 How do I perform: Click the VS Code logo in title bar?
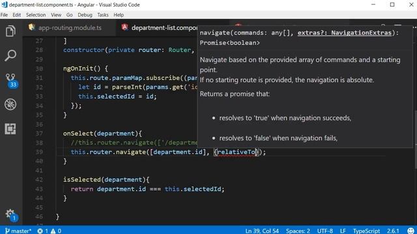(4, 5)
